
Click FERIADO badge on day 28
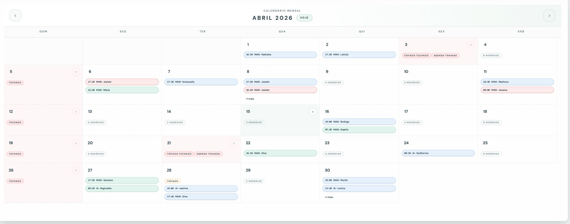(x=172, y=181)
